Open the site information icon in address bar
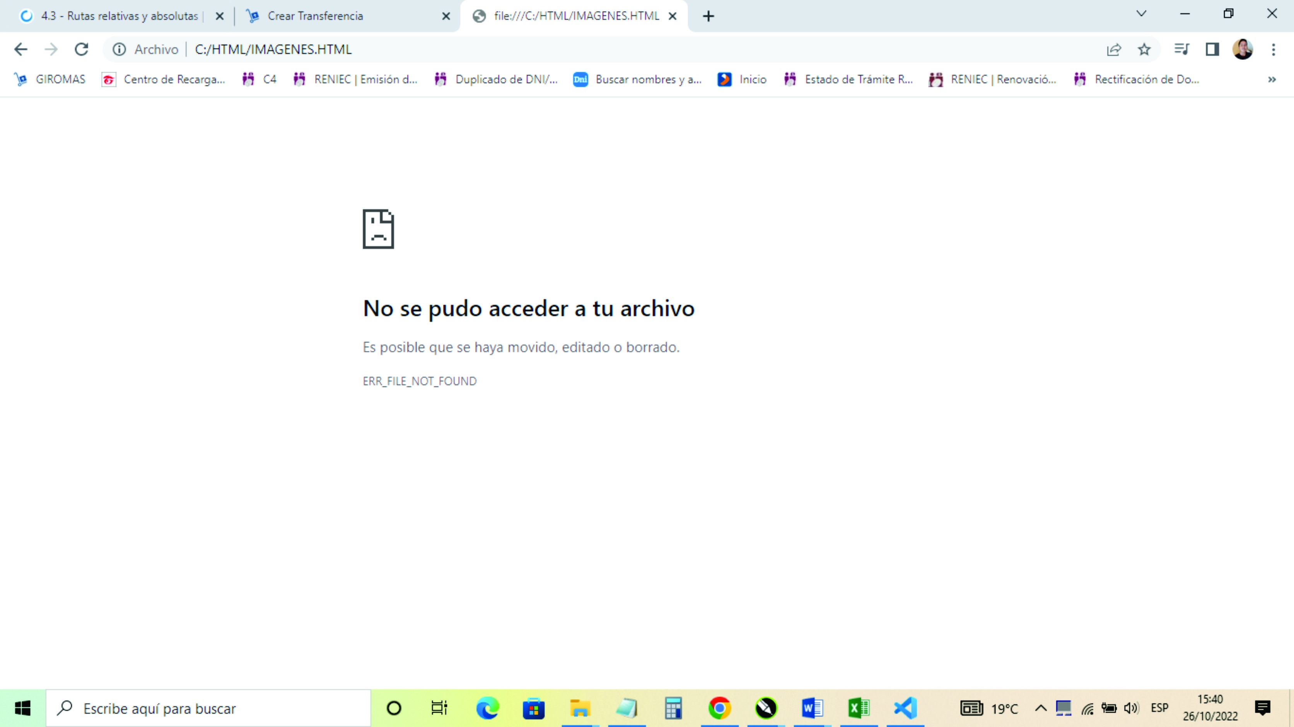 click(119, 49)
